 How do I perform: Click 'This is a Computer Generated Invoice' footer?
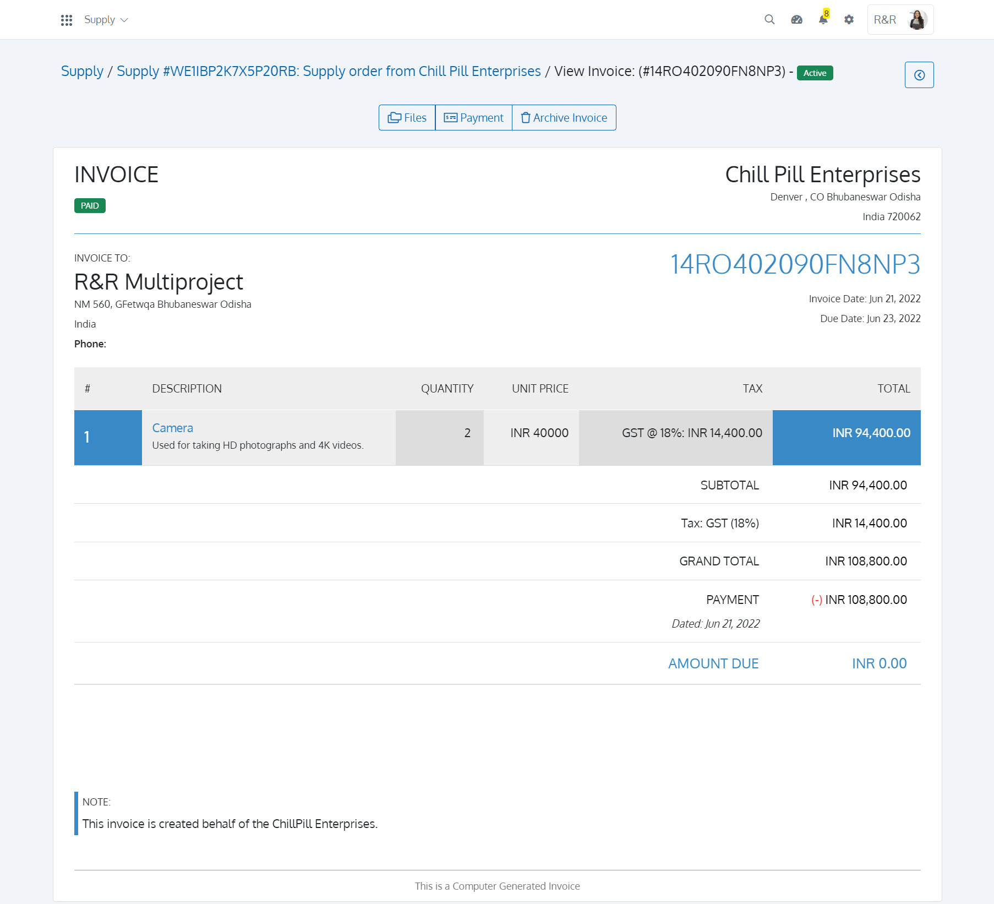click(497, 886)
